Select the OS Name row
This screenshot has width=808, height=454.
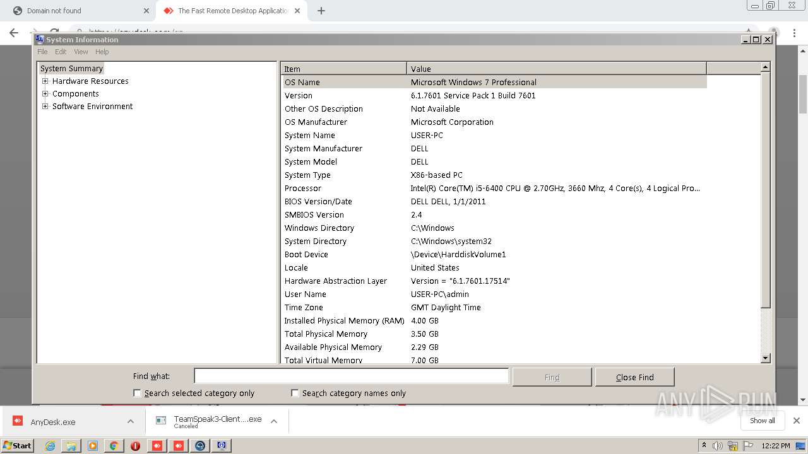point(494,82)
